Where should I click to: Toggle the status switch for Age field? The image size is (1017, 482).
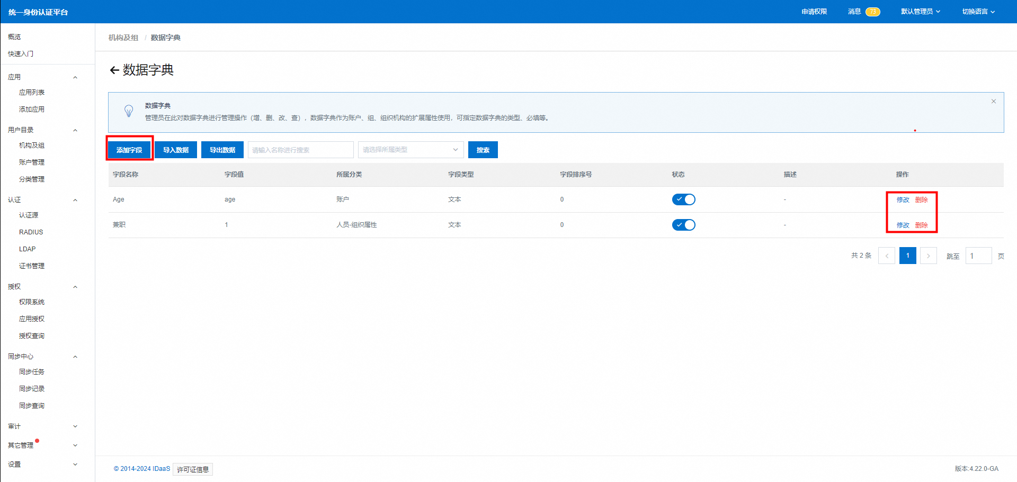[x=683, y=199]
